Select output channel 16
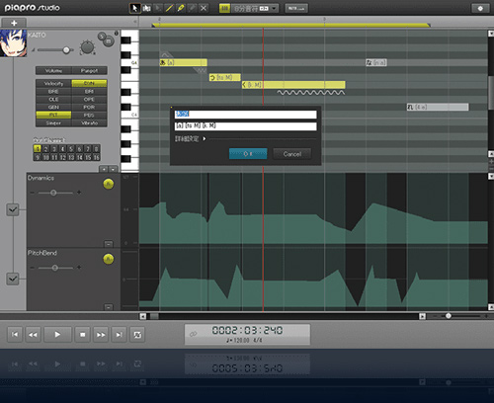This screenshot has height=403, width=494. (96, 157)
